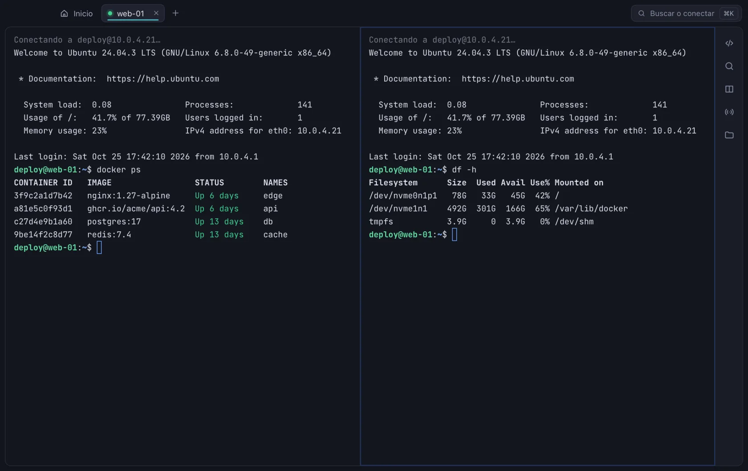Click the home icon beside Inicio

(x=65, y=13)
